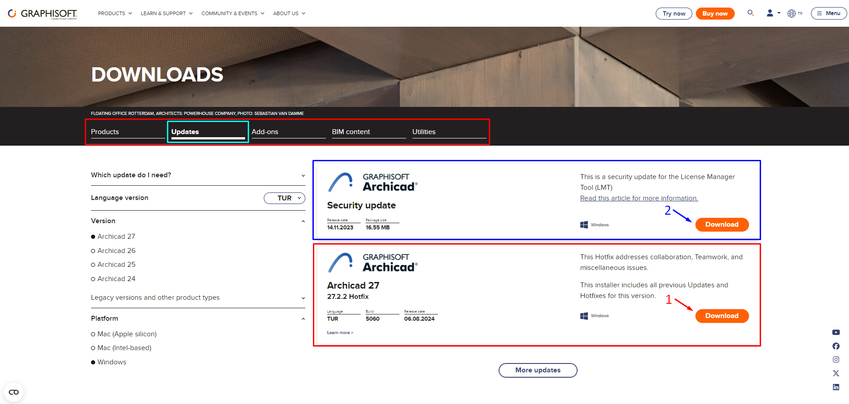The height and width of the screenshot is (404, 849).
Task: Click the accessibility glasses icon at bottom left
Action: pyautogui.click(x=14, y=392)
